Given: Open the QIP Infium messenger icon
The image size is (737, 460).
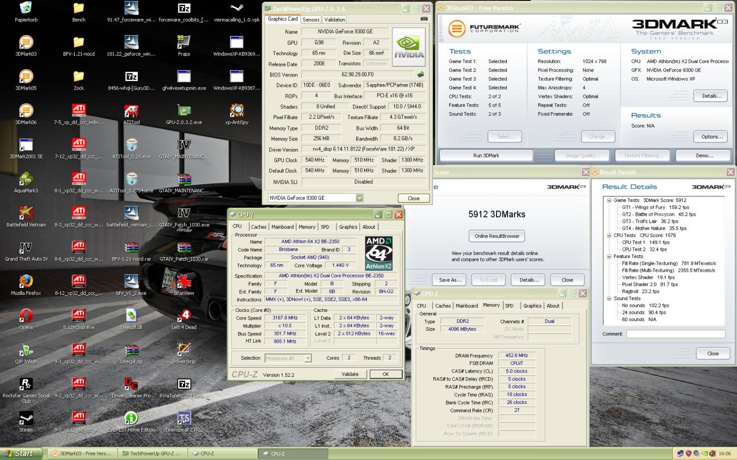Looking at the screenshot, I should [26, 350].
